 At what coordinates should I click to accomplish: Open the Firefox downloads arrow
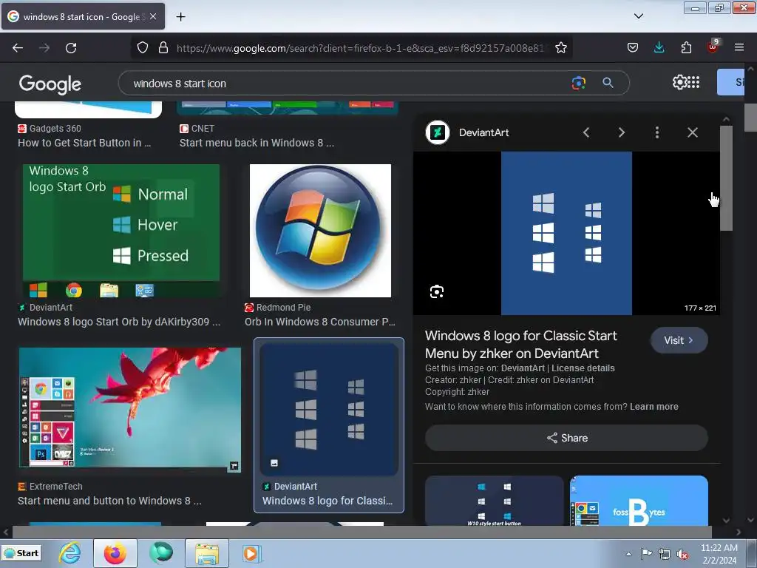(659, 48)
